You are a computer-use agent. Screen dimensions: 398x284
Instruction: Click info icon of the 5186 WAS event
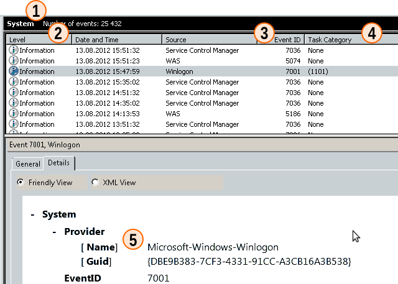(x=14, y=114)
